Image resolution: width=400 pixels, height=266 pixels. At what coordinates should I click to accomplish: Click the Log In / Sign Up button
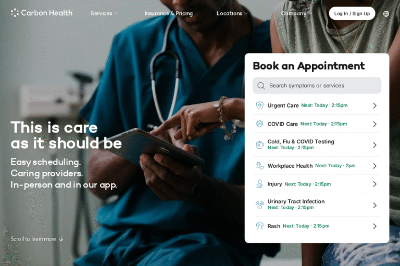[352, 14]
